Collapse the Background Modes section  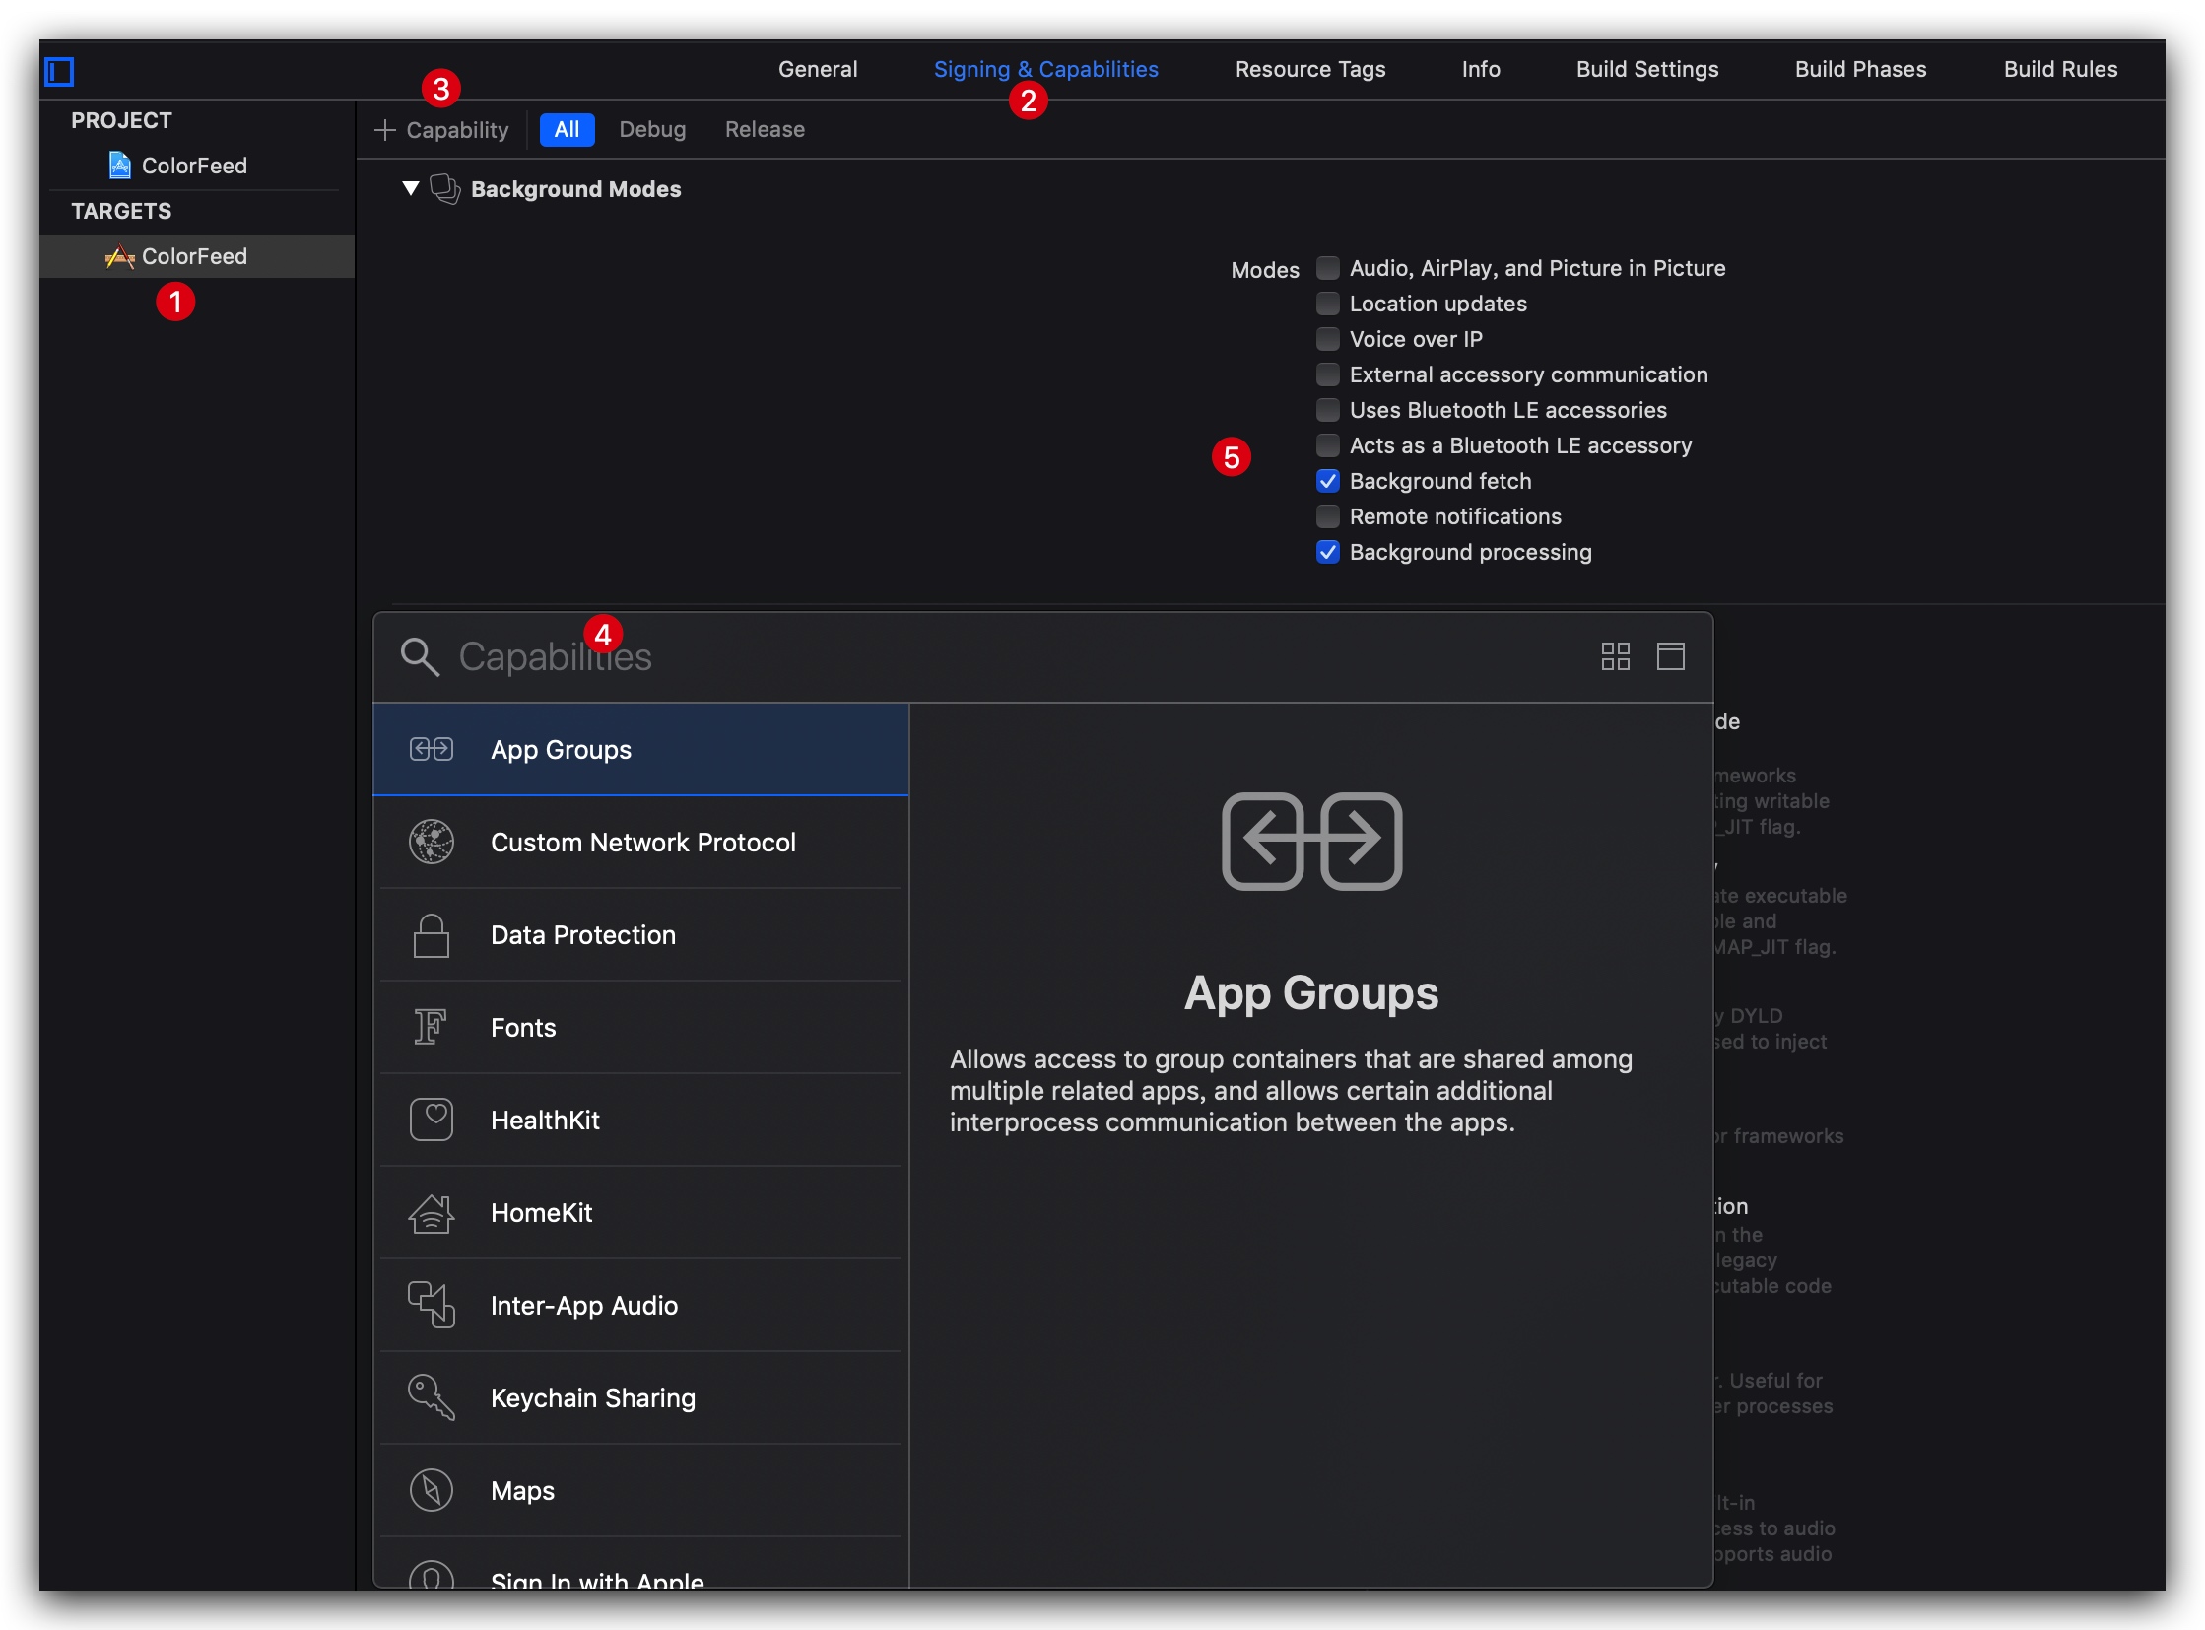tap(411, 188)
